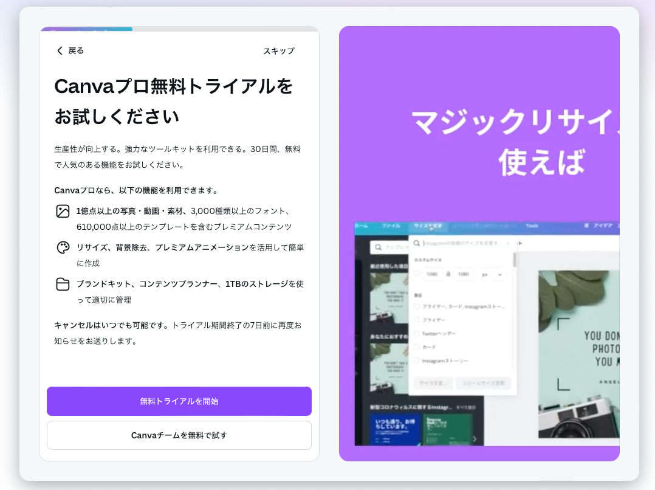Open Tools menu in promo editor preview
655x490 pixels.
coord(532,226)
